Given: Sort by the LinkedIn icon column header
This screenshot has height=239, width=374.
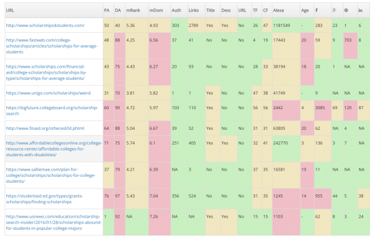Looking at the screenshot, I should pyautogui.click(x=360, y=10).
